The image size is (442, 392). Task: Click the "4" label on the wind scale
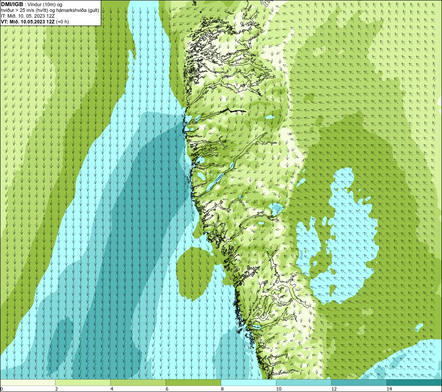pos(112,389)
